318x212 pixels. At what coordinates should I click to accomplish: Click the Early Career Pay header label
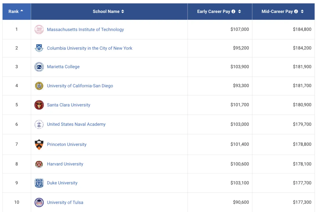(x=213, y=11)
